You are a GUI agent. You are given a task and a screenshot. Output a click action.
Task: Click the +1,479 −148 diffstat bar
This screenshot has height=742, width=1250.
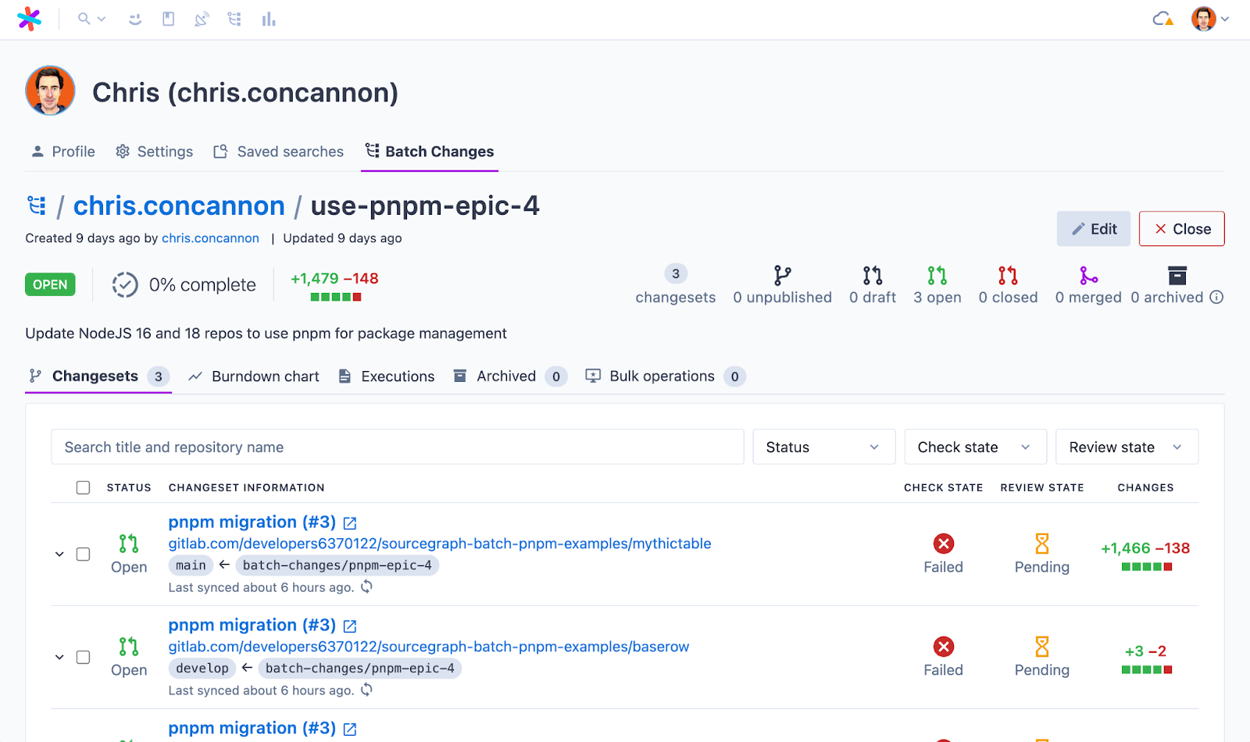[335, 297]
